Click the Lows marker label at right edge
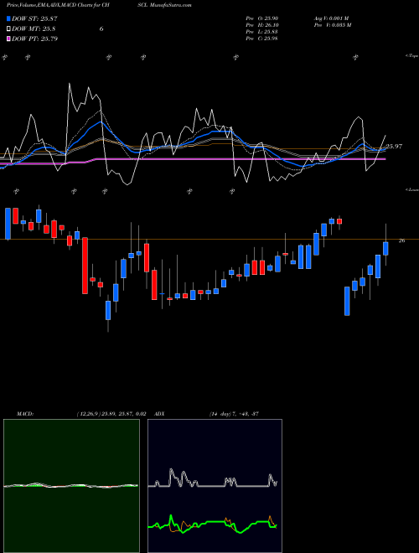 tap(412, 189)
